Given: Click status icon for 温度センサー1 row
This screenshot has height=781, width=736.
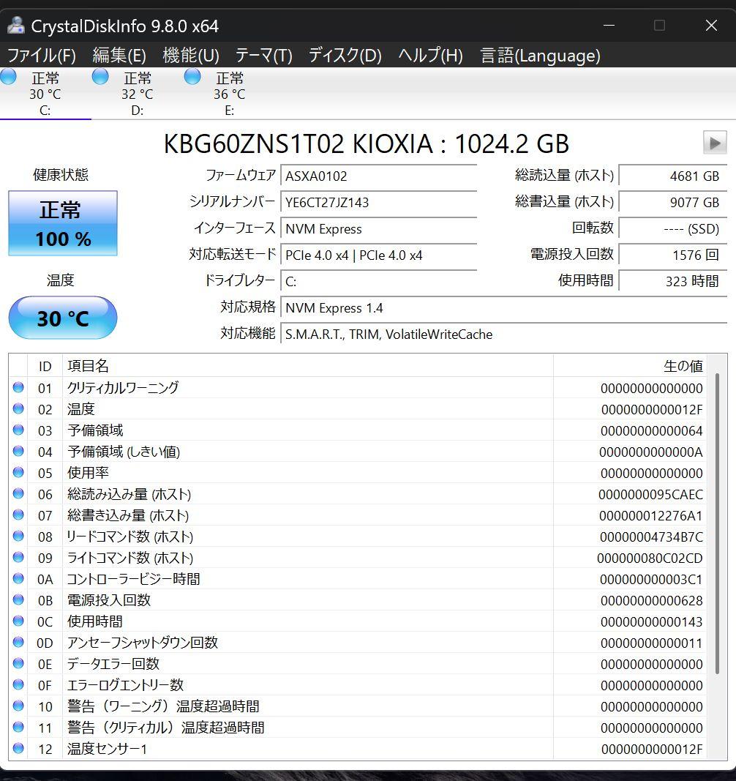Looking at the screenshot, I should 18,749.
